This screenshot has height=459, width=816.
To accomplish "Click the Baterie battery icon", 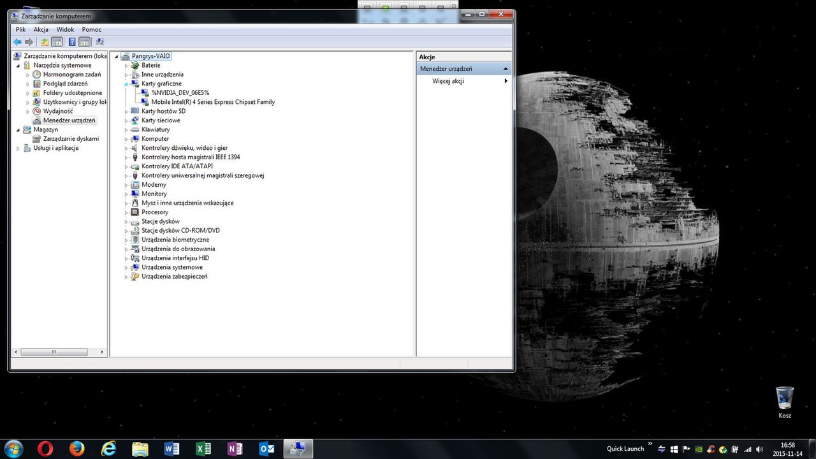I will [x=135, y=65].
